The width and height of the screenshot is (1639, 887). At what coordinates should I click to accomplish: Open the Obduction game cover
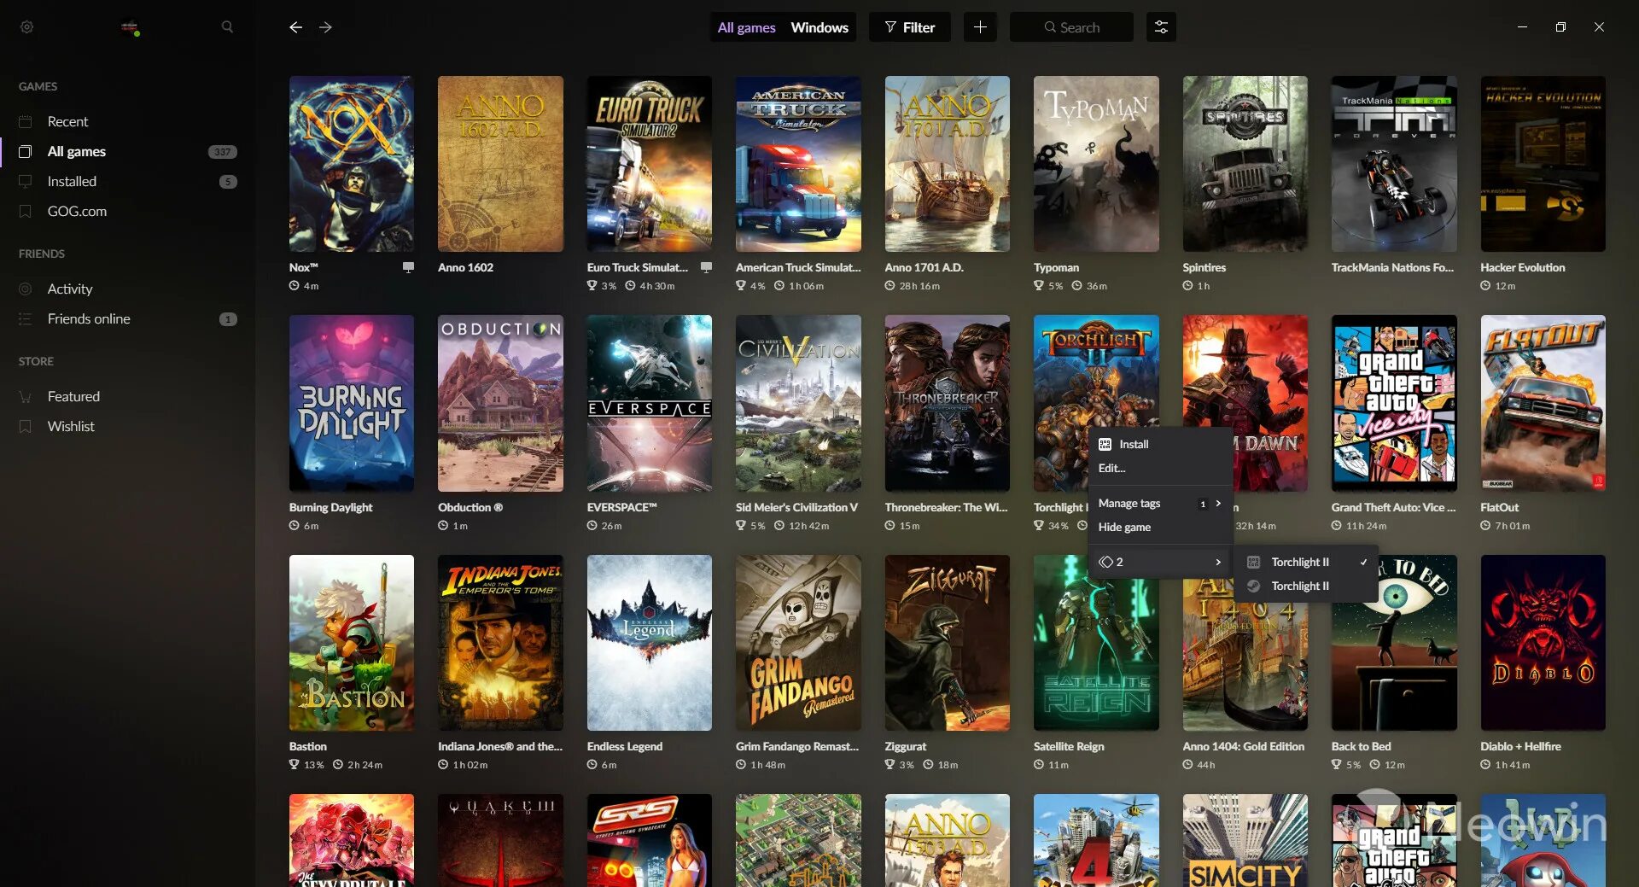pos(500,403)
